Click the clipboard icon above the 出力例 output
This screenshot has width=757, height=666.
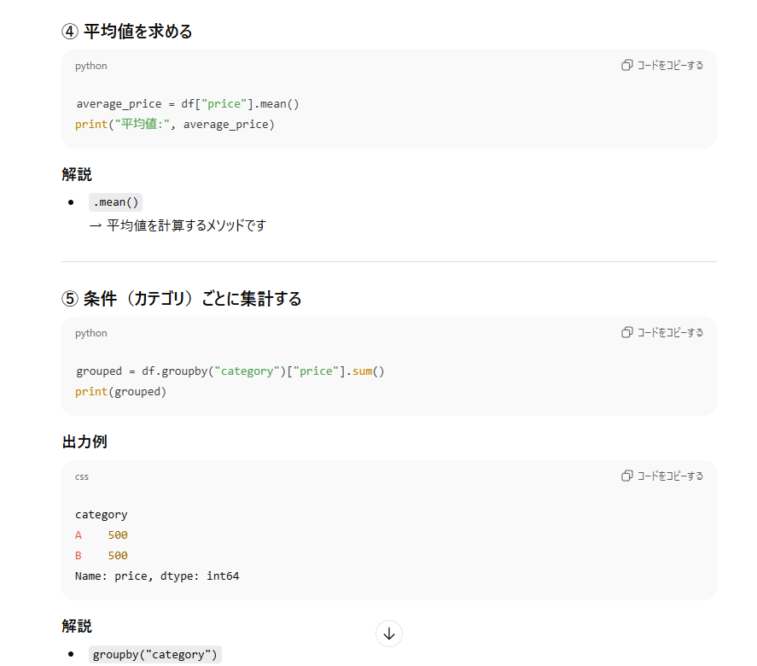point(627,476)
